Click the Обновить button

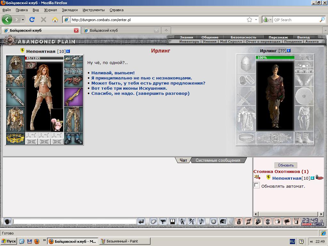pyautogui.click(x=286, y=165)
